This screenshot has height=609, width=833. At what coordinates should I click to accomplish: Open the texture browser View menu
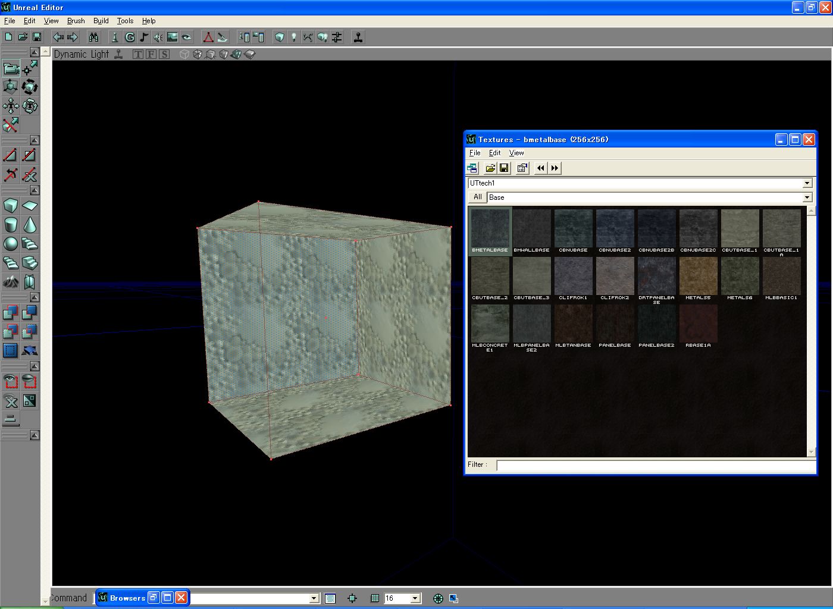click(516, 153)
